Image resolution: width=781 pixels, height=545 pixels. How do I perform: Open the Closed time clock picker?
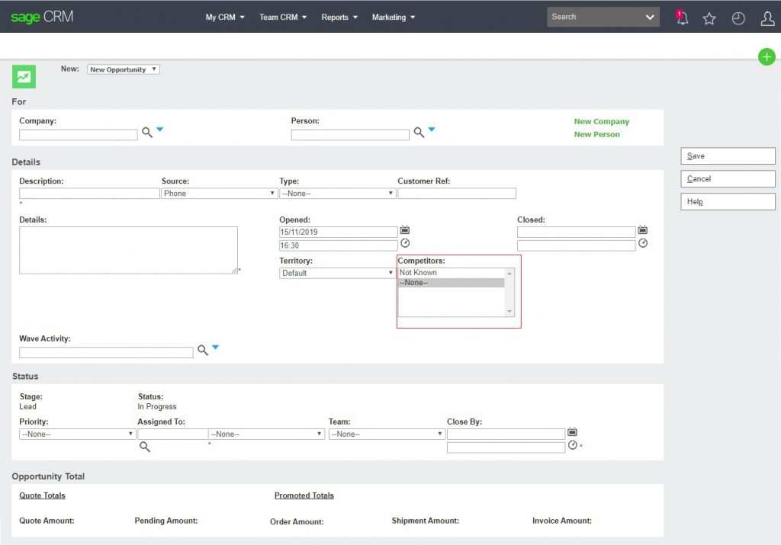click(643, 243)
